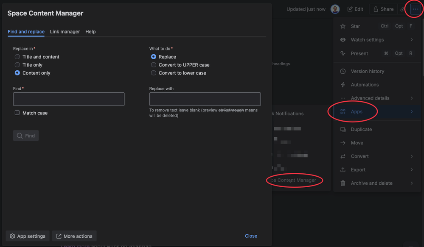The width and height of the screenshot is (424, 247).
Task: Click the Share button label
Action: click(x=387, y=9)
